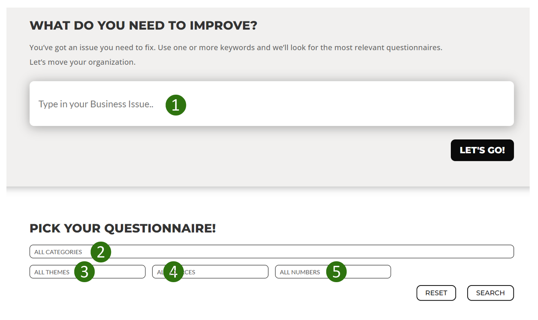
Task: Focus the Business Issue text field
Action: (272, 103)
